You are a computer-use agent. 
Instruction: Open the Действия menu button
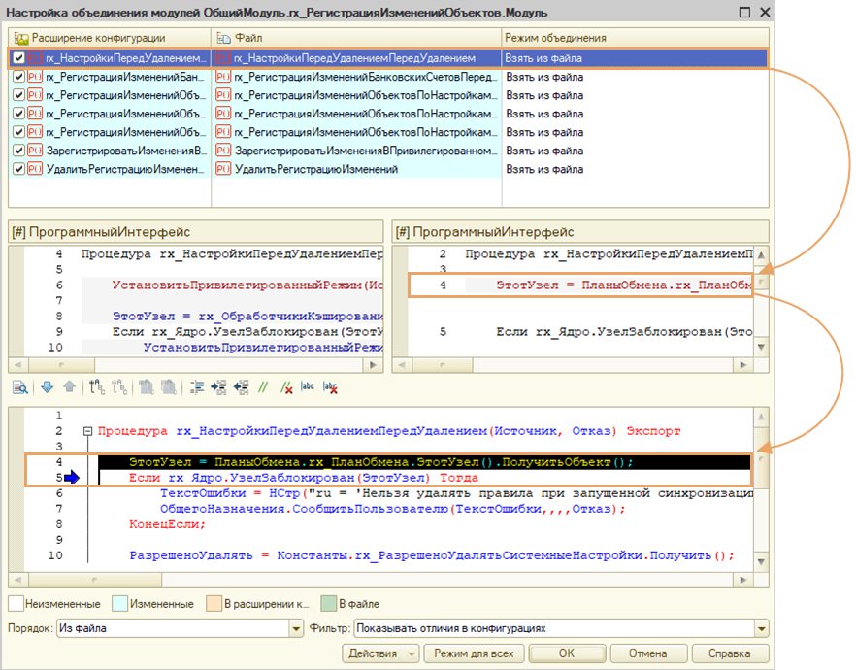click(x=381, y=653)
